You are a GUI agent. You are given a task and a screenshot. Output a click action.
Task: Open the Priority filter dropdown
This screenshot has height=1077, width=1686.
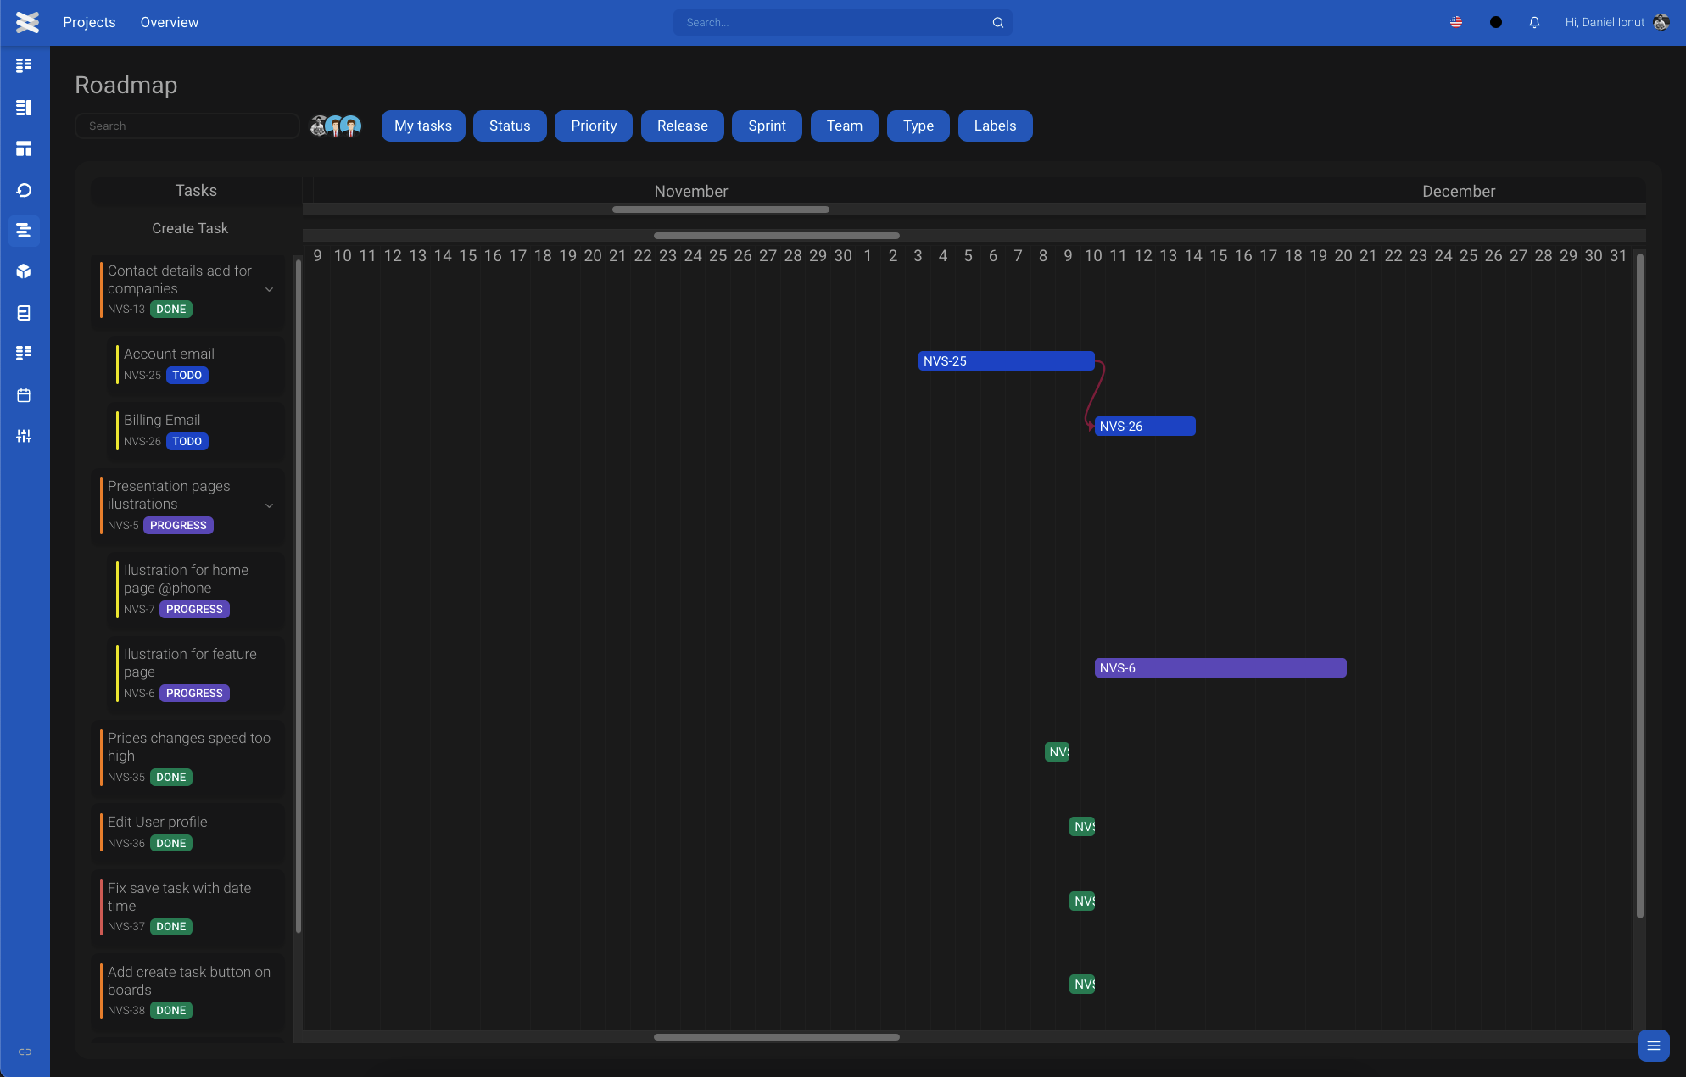coord(593,126)
